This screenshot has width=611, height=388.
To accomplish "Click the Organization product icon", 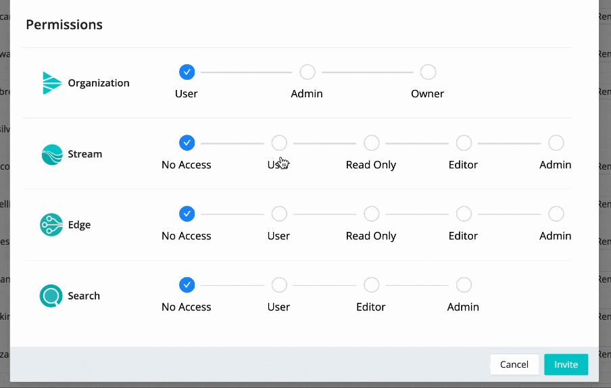I will click(52, 83).
